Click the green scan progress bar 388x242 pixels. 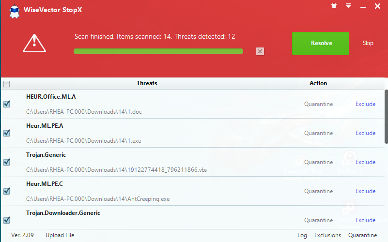click(158, 51)
